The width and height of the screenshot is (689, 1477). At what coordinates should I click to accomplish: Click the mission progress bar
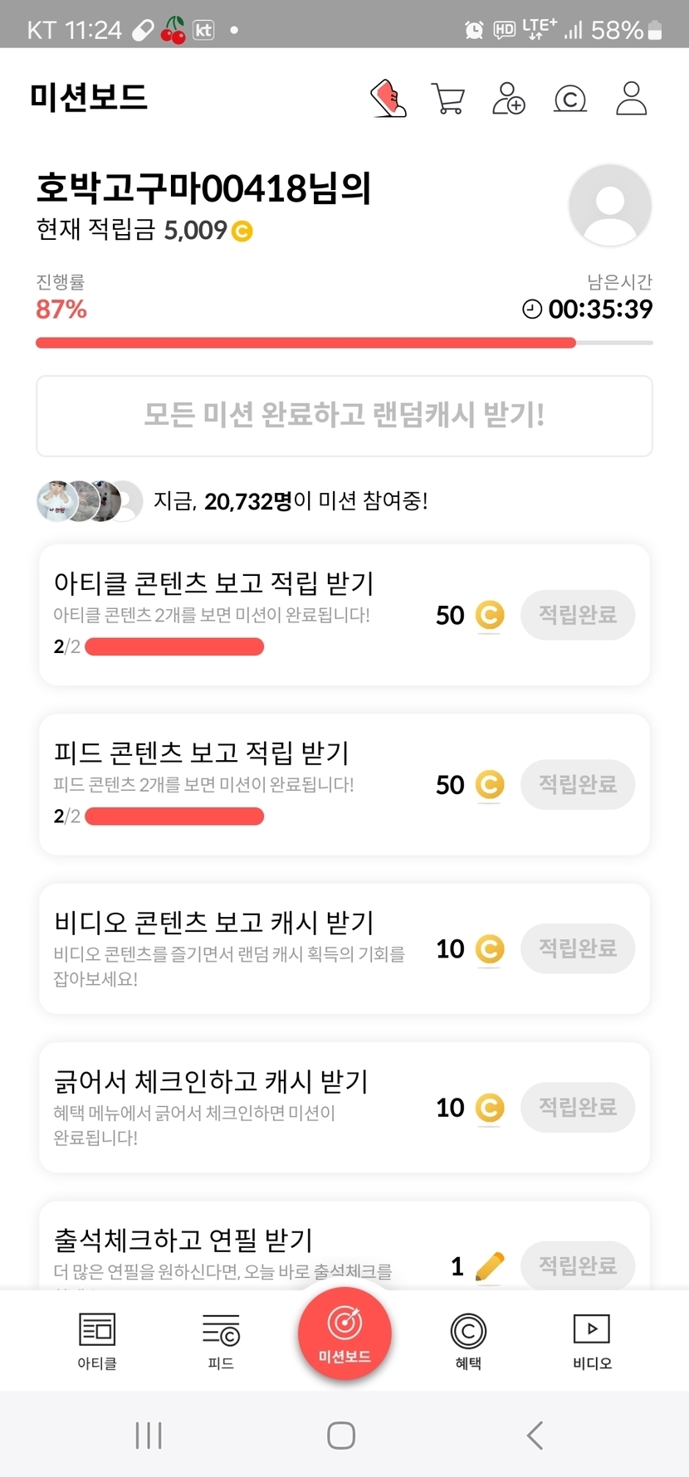tap(344, 343)
